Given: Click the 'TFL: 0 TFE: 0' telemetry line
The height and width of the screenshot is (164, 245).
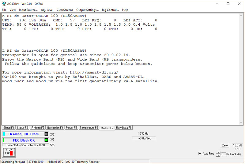Looking at the screenshot, I should pyautogui.click(x=80, y=29).
